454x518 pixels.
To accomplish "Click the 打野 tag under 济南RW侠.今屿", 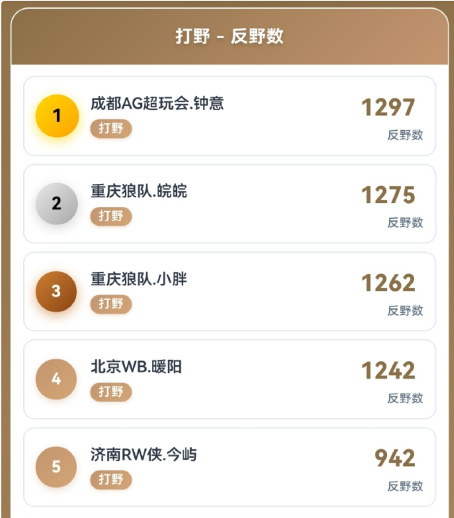I will point(111,479).
